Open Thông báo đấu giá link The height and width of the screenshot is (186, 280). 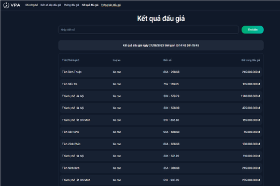(x=111, y=5)
